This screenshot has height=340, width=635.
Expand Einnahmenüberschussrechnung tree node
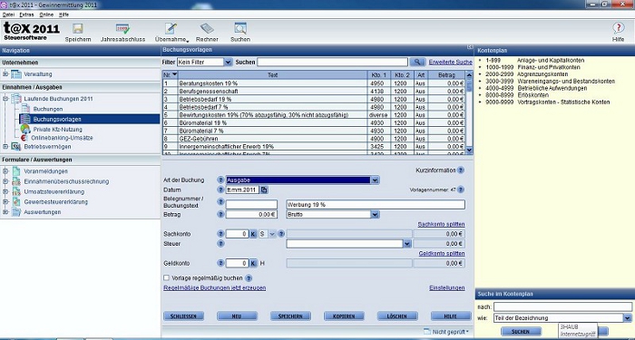coord(5,181)
